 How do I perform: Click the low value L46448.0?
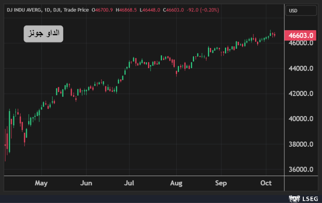pos(149,10)
